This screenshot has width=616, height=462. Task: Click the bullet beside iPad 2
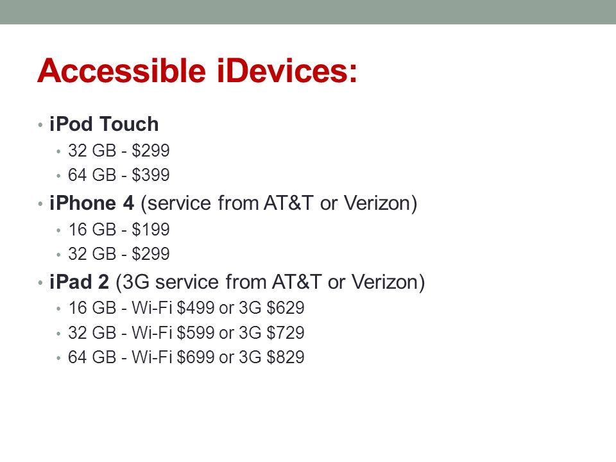(x=40, y=282)
